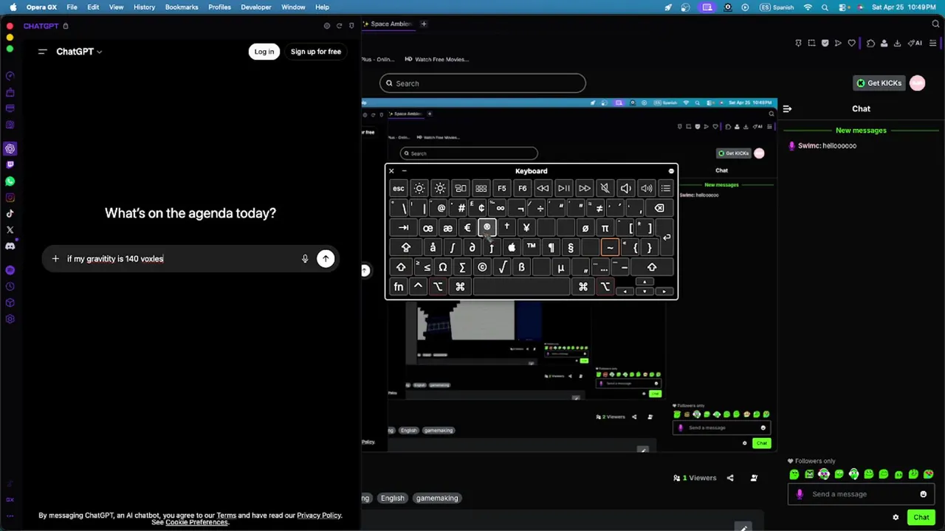Tap the esc key on virtual keyboard
The image size is (945, 531).
click(x=398, y=188)
